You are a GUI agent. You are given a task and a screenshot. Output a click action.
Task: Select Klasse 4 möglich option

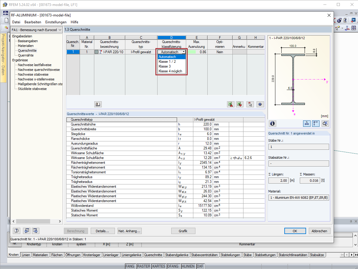172,71
